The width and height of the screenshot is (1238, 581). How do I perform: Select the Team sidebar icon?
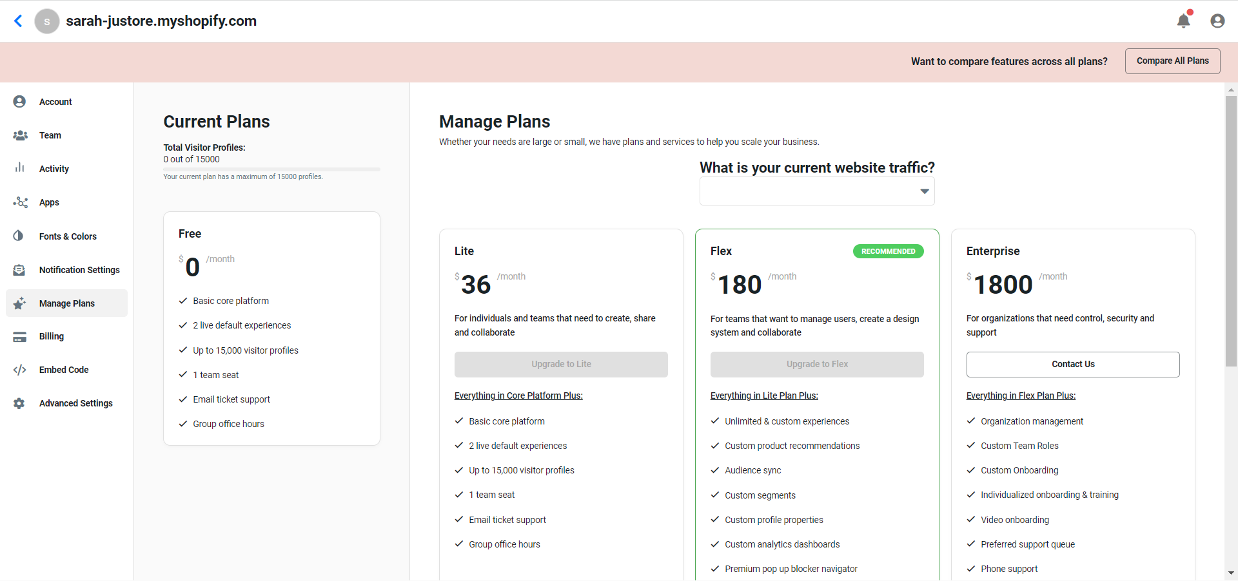19,135
